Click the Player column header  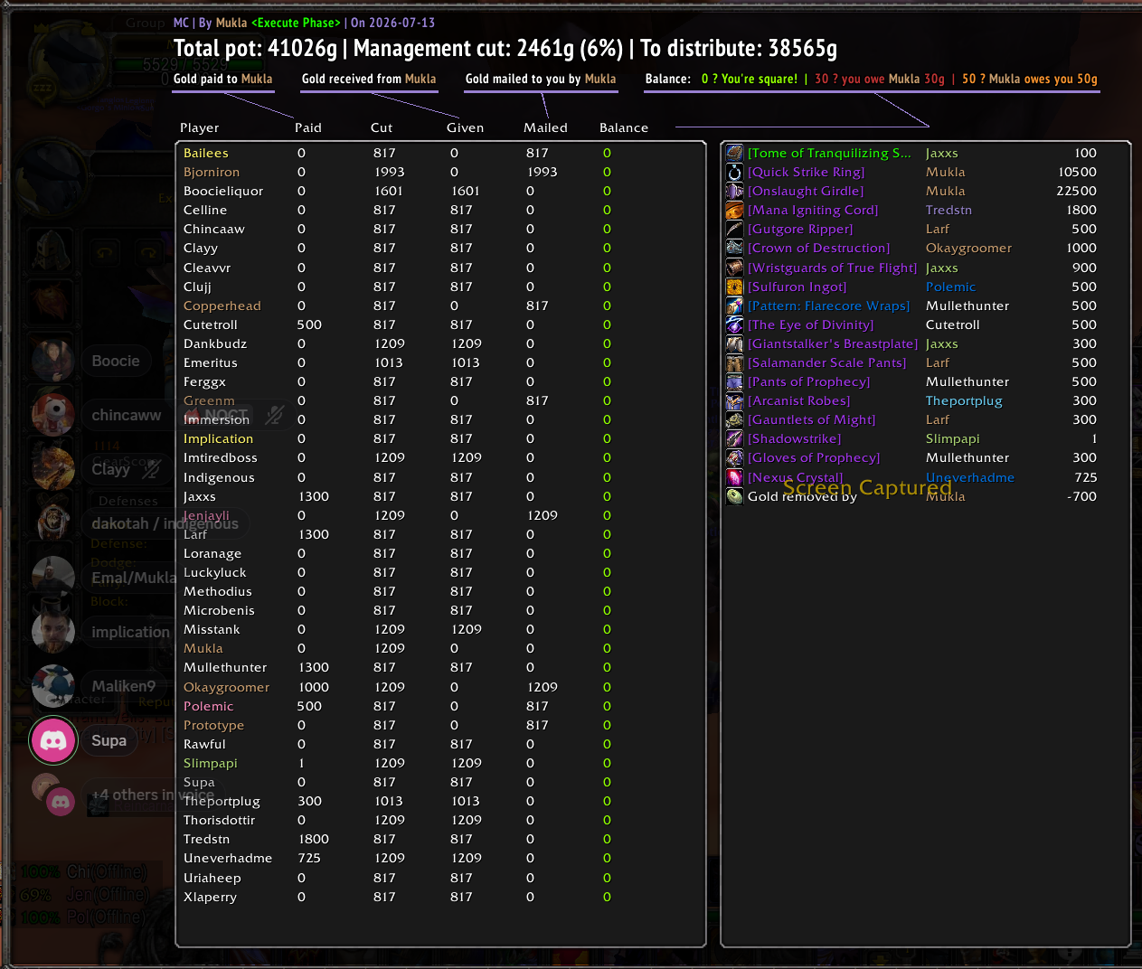(x=199, y=127)
